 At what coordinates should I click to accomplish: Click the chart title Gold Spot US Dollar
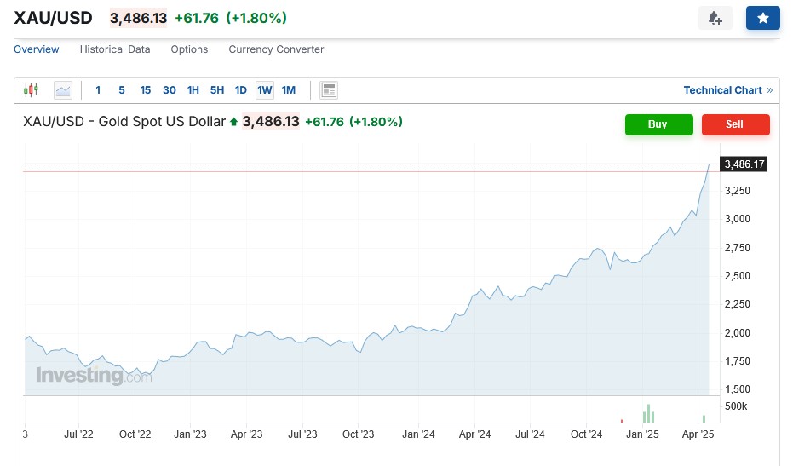click(124, 122)
